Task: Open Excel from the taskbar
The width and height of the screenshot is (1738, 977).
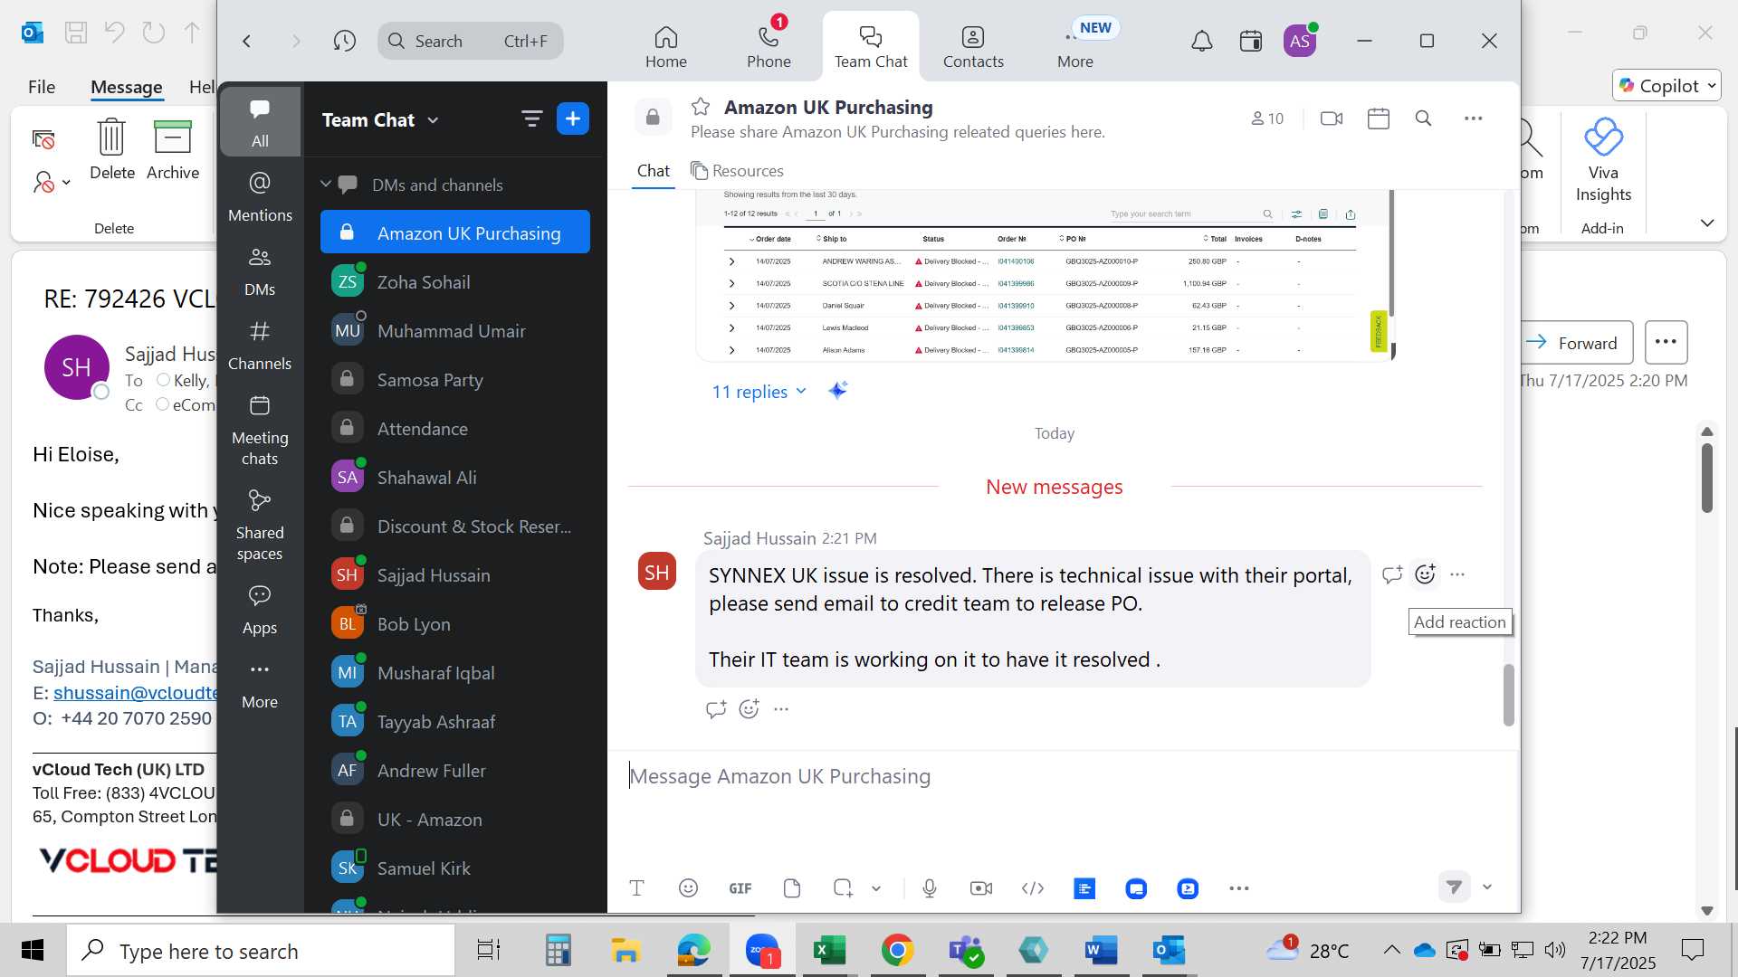Action: tap(829, 951)
